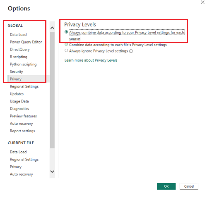Open Global Regional Settings
The image size is (207, 198).
pos(24,86)
